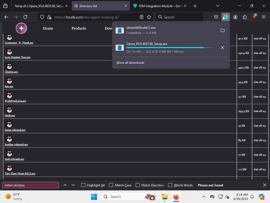
Task: Click Show all downloads
Action: (x=130, y=63)
